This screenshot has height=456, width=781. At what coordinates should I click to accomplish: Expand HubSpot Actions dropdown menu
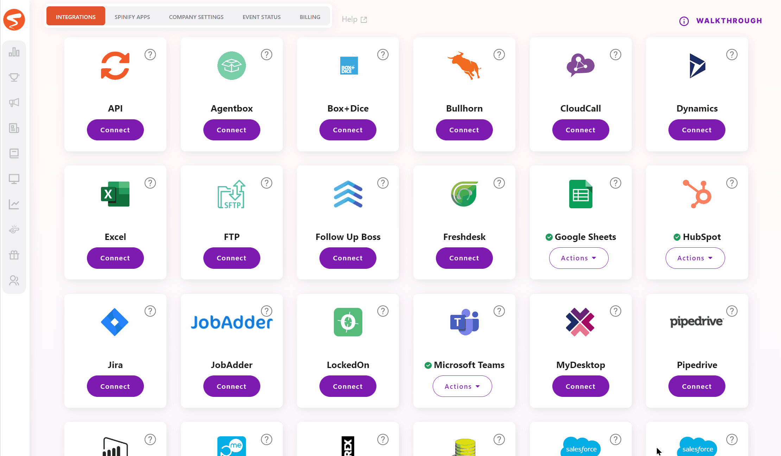coord(695,258)
